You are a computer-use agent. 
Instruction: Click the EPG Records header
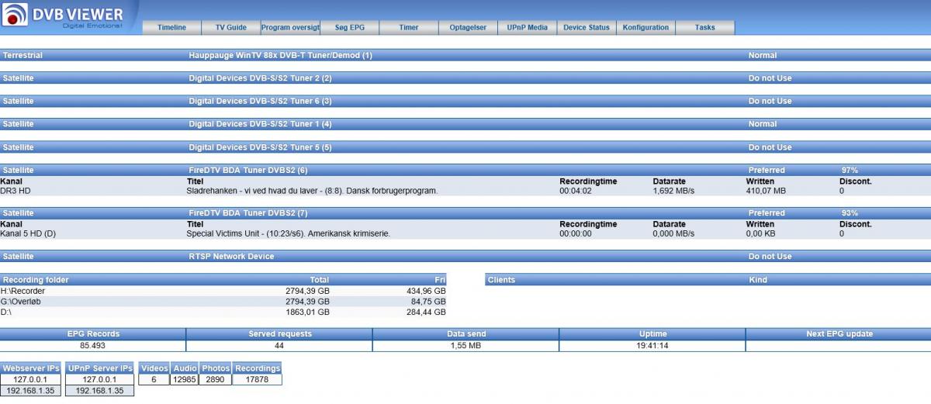pyautogui.click(x=93, y=334)
